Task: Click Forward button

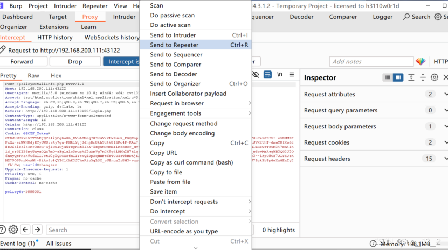Action: (x=23, y=62)
